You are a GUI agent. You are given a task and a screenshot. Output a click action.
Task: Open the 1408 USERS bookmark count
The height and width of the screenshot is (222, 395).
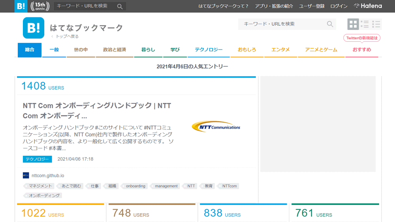click(x=43, y=86)
